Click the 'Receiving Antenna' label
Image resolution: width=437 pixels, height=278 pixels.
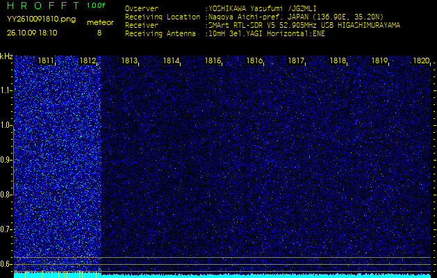coord(160,34)
